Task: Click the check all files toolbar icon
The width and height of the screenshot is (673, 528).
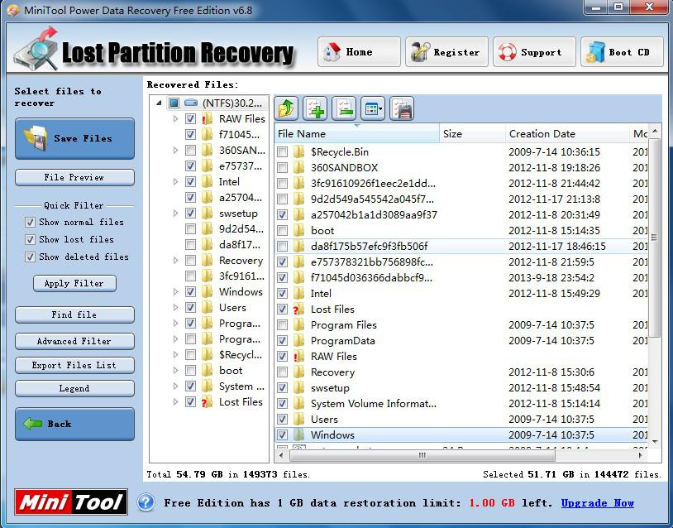Action: point(315,108)
